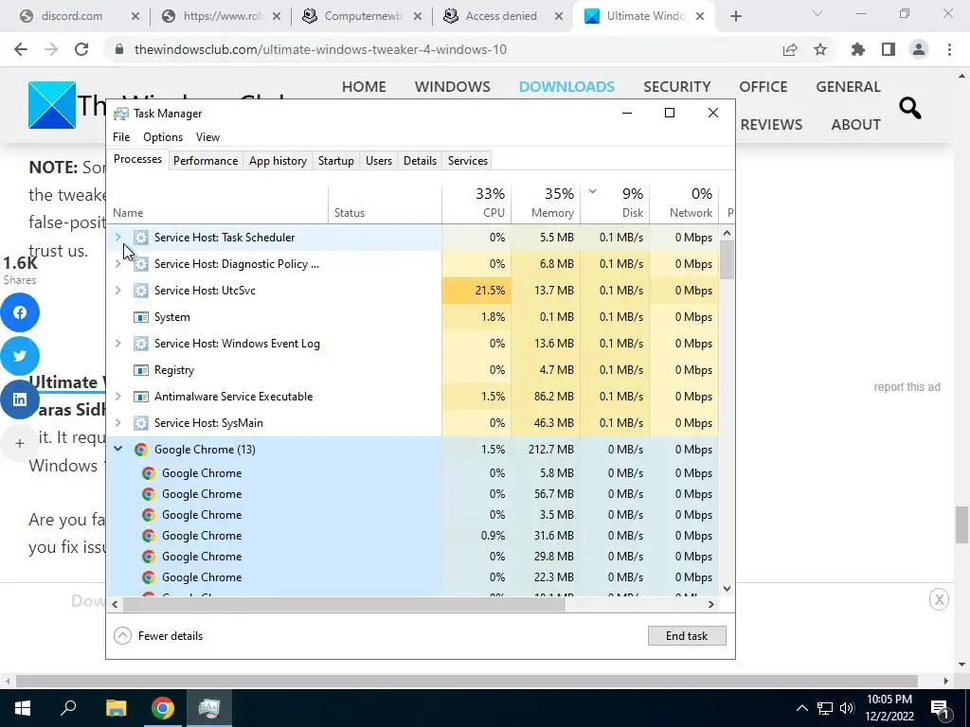Go back in Chrome browser
The image size is (970, 727).
(21, 49)
